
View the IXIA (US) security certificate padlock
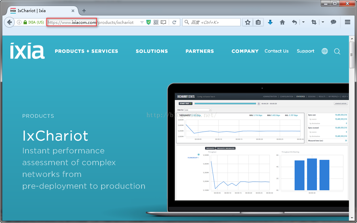coord(25,22)
